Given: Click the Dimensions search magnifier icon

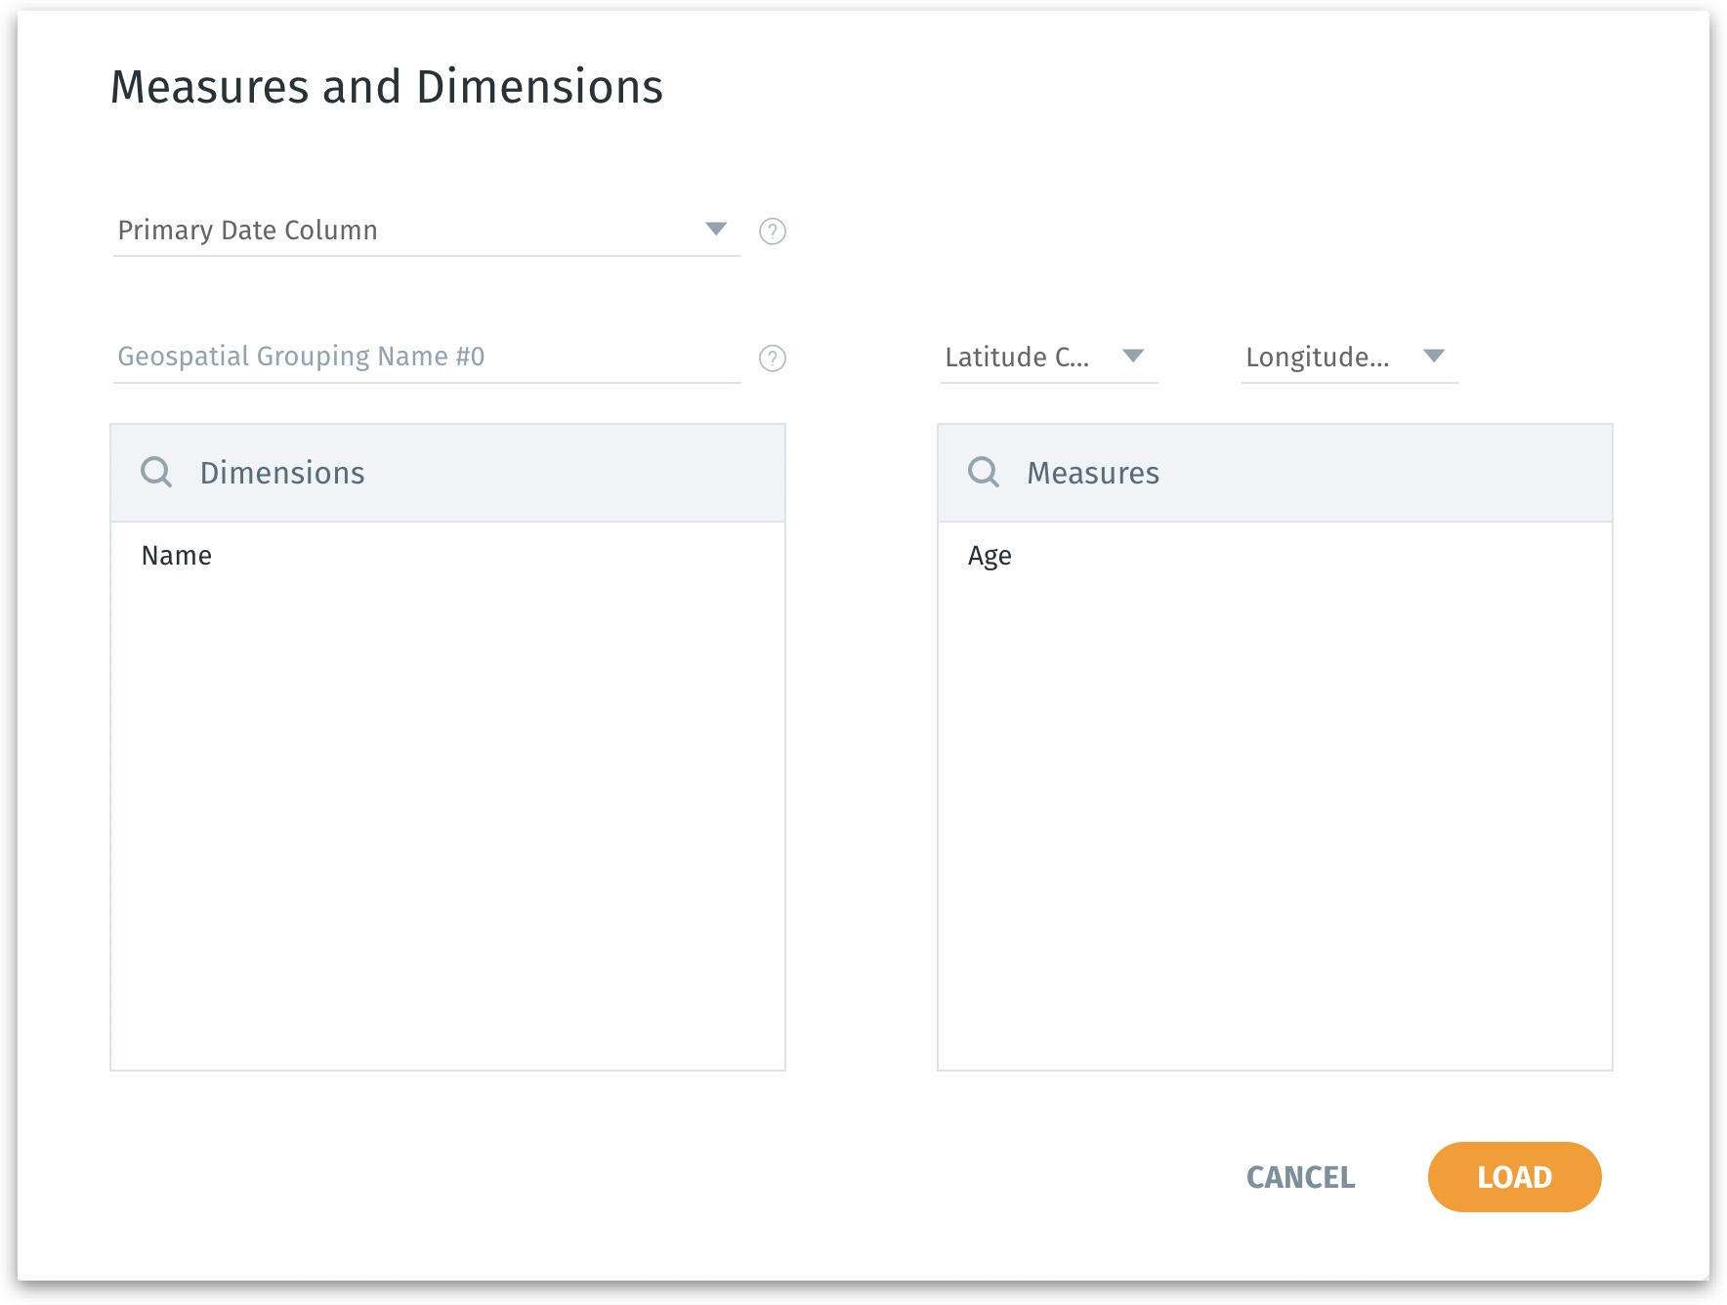Looking at the screenshot, I should tap(156, 473).
